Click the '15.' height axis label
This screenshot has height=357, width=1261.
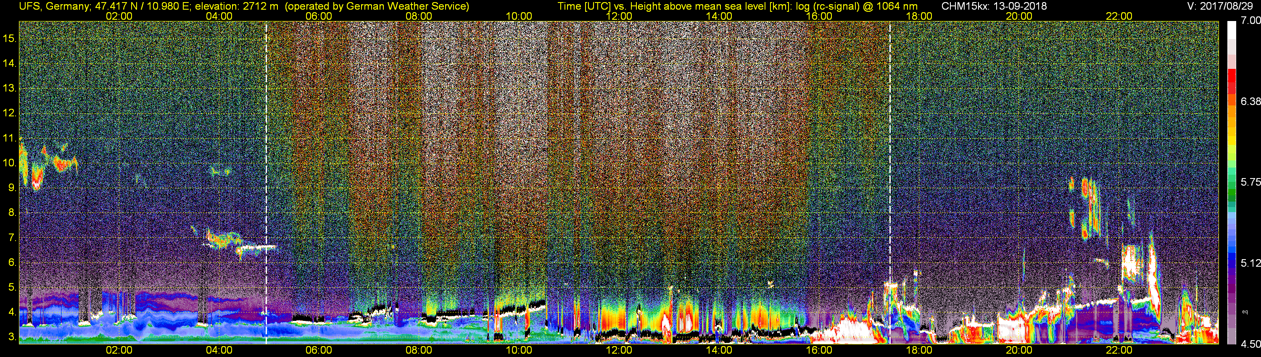(10, 38)
